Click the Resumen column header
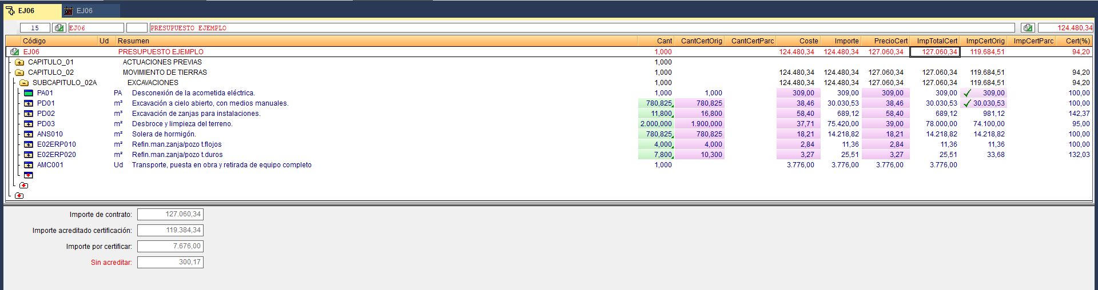The image size is (1098, 290). click(x=376, y=41)
